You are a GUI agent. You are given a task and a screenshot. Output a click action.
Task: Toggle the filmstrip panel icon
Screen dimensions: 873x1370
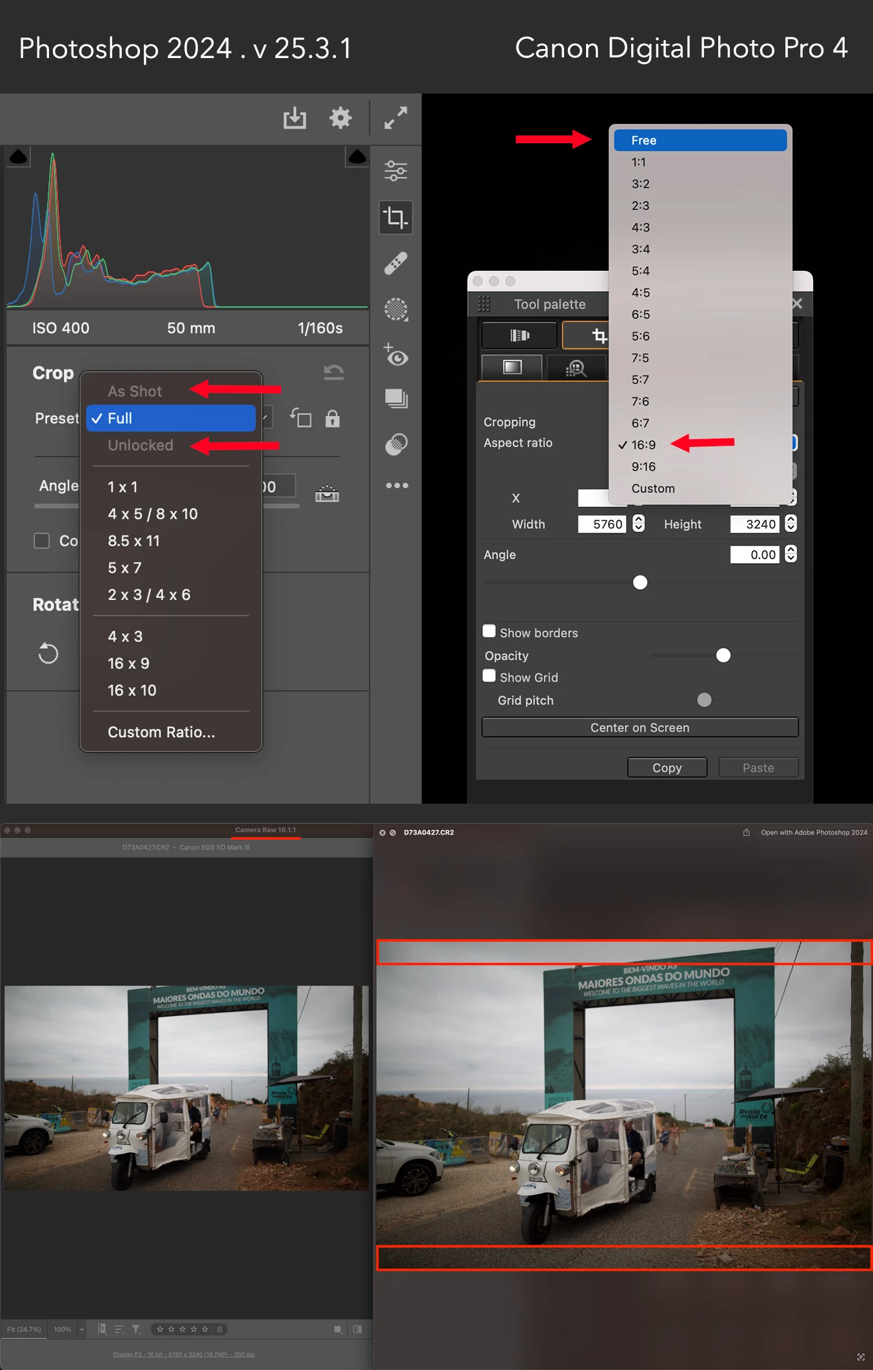point(101,1329)
